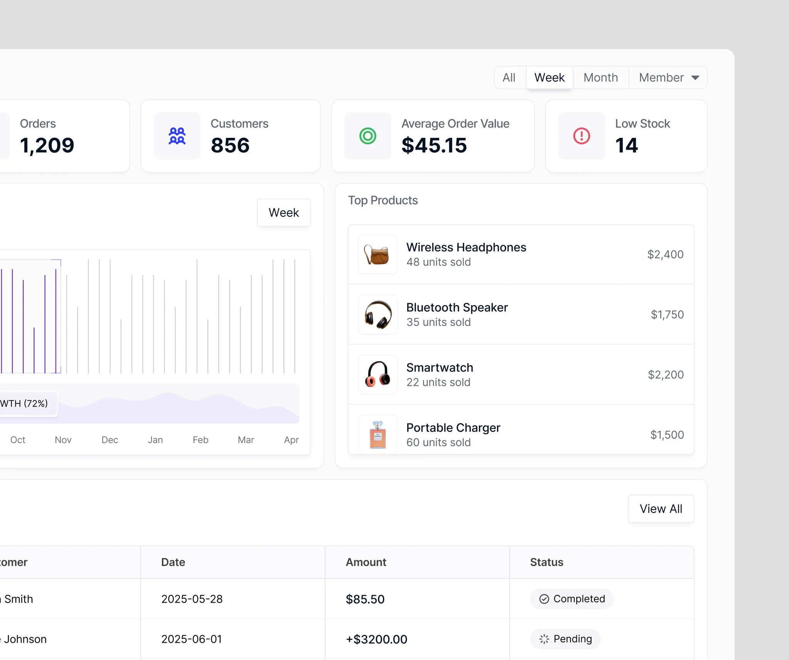Open the Bluetooth Speaker product thumbnail
The image size is (789, 660).
pyautogui.click(x=378, y=314)
